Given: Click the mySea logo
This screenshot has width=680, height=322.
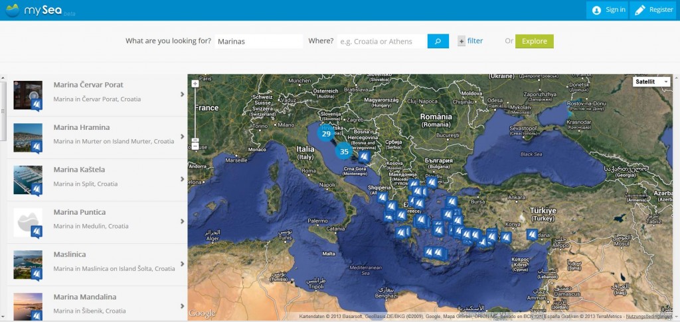Looking at the screenshot, I should 41,10.
